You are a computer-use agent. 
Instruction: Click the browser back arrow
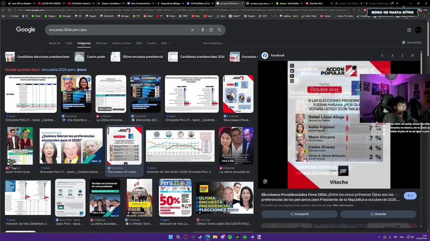[3, 10]
